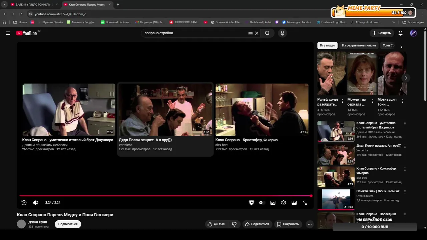
Task: Advance Shorts shelf with right chevron
Action: 406,78
